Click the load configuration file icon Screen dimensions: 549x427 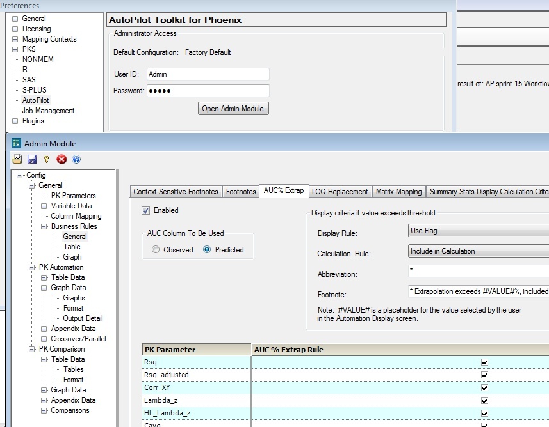[17, 159]
